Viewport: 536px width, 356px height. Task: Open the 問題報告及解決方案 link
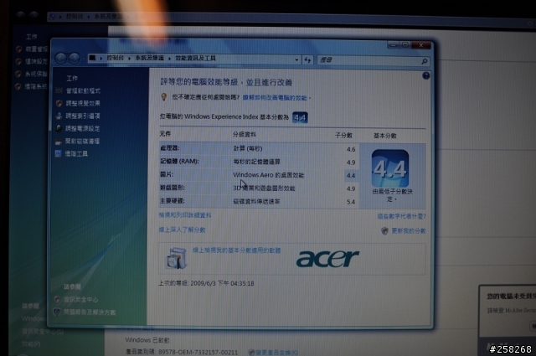[90, 312]
